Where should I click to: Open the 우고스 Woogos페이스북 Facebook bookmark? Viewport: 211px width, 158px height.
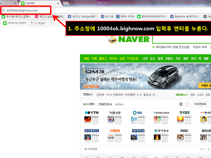83,16
